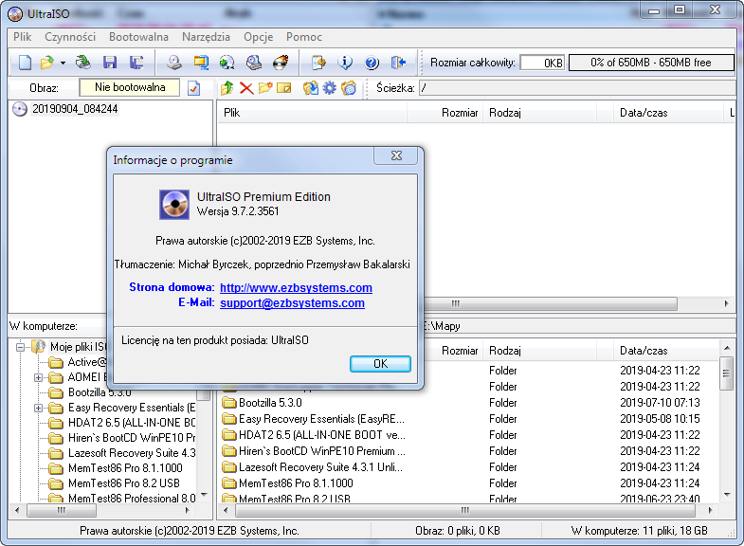This screenshot has width=744, height=546.
Task: Click the local tree horizontal scrollbar thumb
Action: 62,510
